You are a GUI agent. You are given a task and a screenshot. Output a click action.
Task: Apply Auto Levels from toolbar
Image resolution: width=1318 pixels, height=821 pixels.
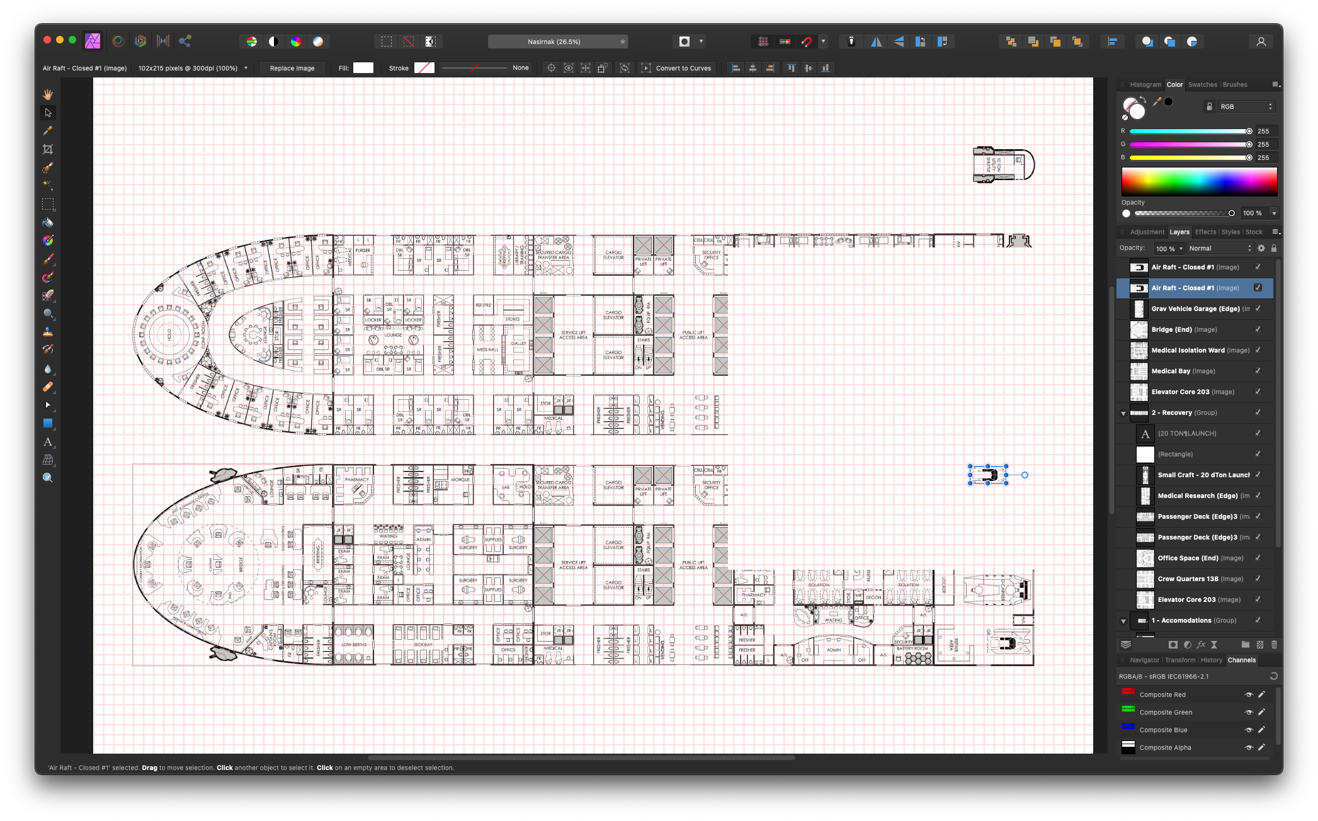click(252, 42)
